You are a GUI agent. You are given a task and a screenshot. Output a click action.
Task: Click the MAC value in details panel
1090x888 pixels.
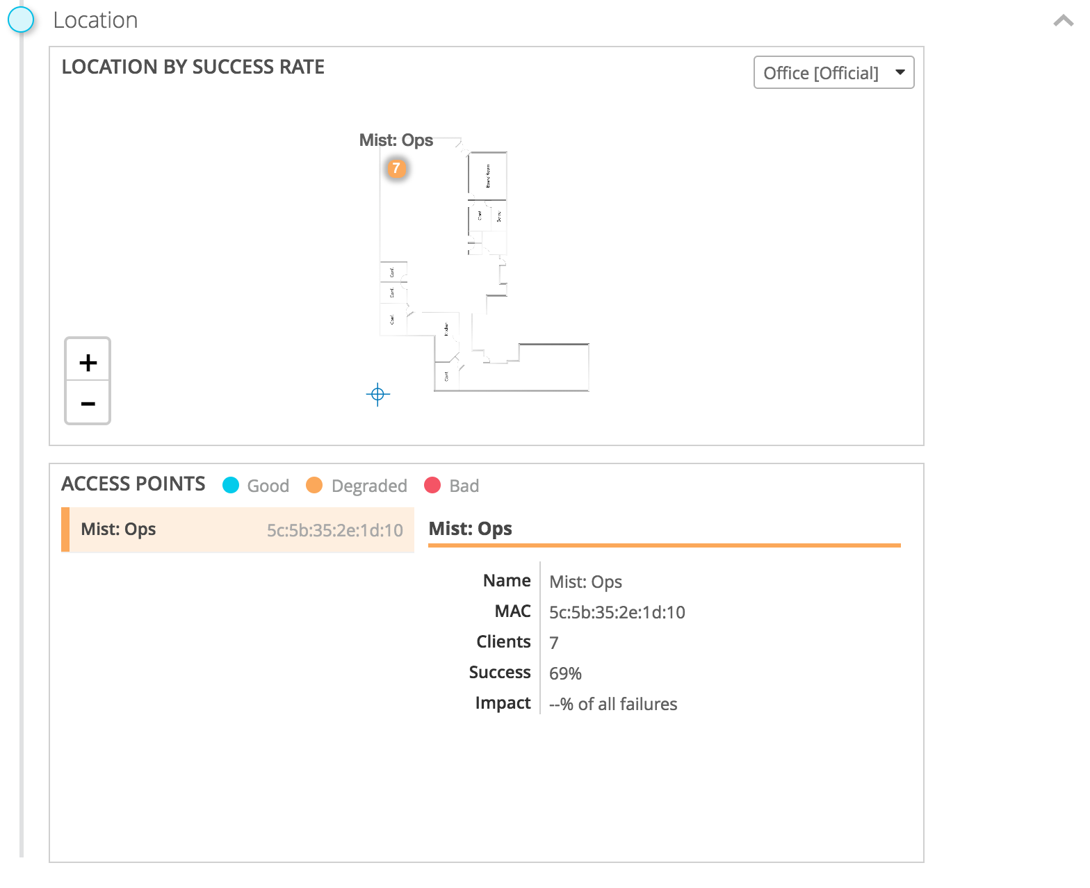[x=617, y=612]
